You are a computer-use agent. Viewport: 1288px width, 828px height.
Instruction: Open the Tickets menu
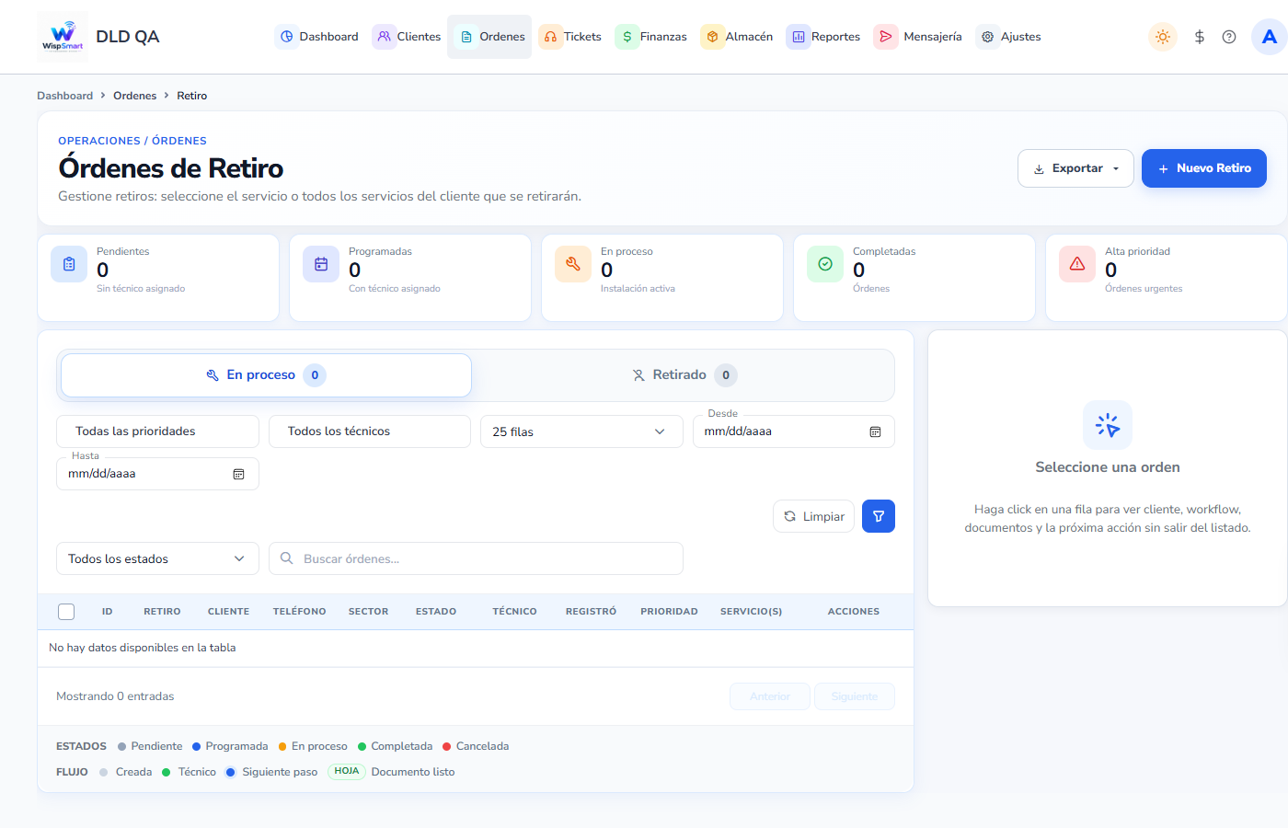click(x=570, y=37)
